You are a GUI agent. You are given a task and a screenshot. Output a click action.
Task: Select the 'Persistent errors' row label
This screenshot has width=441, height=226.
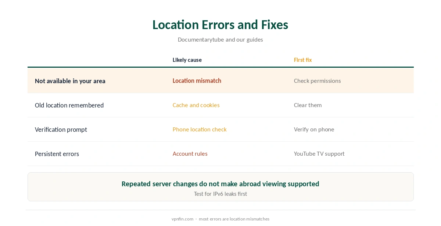pos(57,154)
